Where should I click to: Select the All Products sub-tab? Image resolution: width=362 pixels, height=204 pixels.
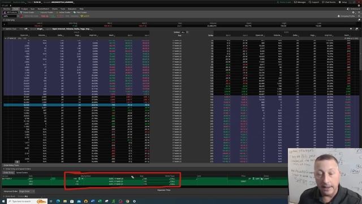click(10, 12)
